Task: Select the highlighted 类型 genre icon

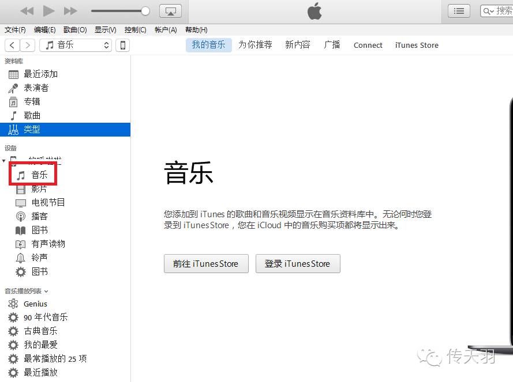Action: tap(13, 130)
